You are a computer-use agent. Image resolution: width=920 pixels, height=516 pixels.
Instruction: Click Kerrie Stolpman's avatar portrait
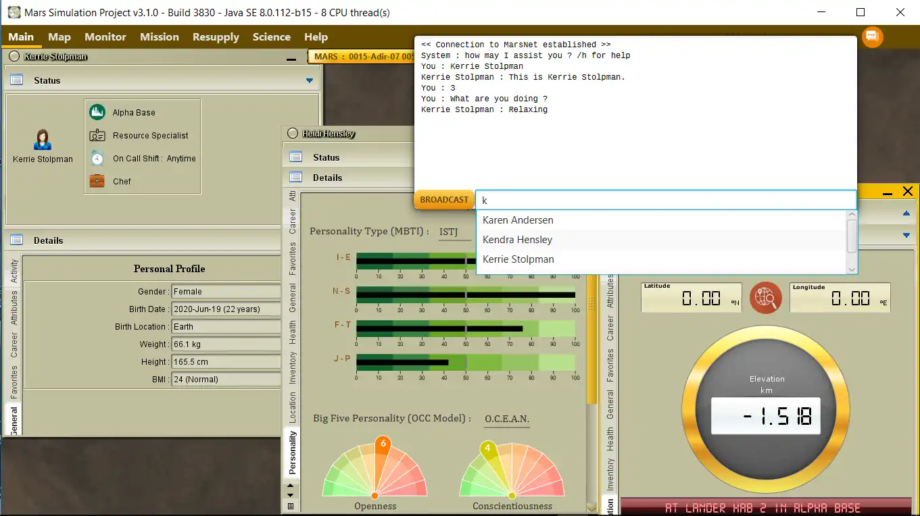click(43, 140)
